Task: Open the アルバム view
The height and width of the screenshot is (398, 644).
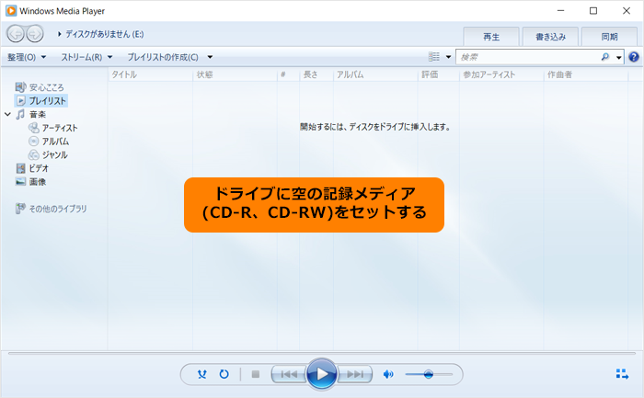Action: 55,142
